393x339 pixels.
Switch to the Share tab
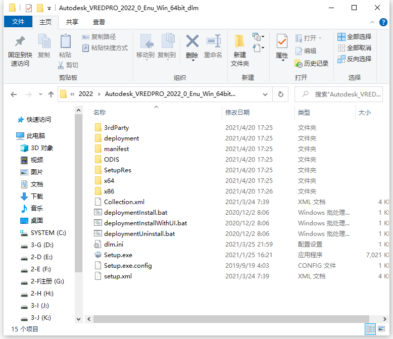tap(72, 22)
